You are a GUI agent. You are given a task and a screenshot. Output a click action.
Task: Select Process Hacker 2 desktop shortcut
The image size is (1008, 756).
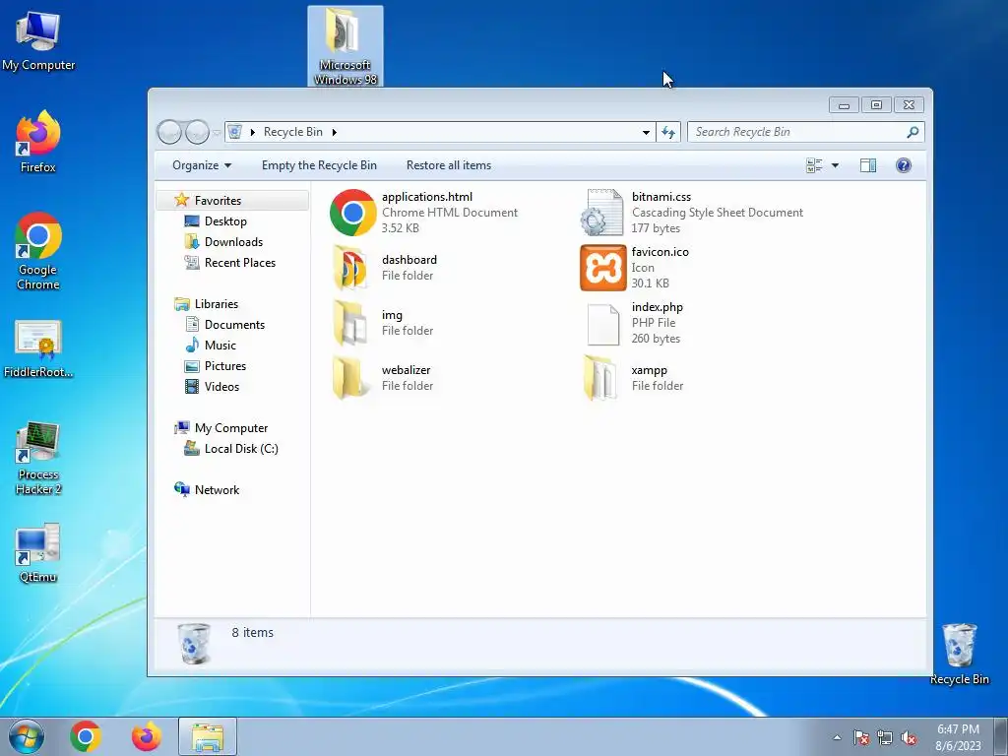pos(38,459)
